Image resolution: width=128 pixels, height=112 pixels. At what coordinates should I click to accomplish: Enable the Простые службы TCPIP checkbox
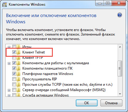(x=14, y=85)
